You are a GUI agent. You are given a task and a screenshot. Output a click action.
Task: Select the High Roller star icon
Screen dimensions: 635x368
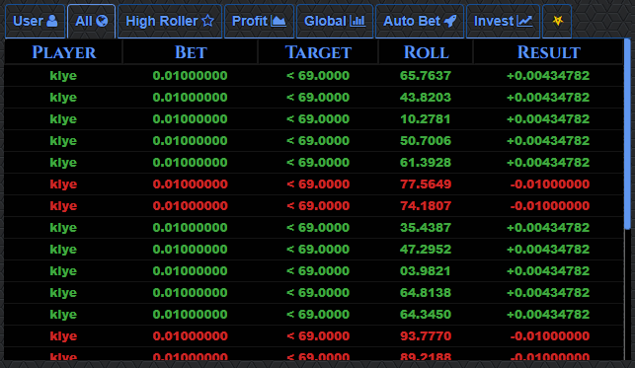pos(207,21)
